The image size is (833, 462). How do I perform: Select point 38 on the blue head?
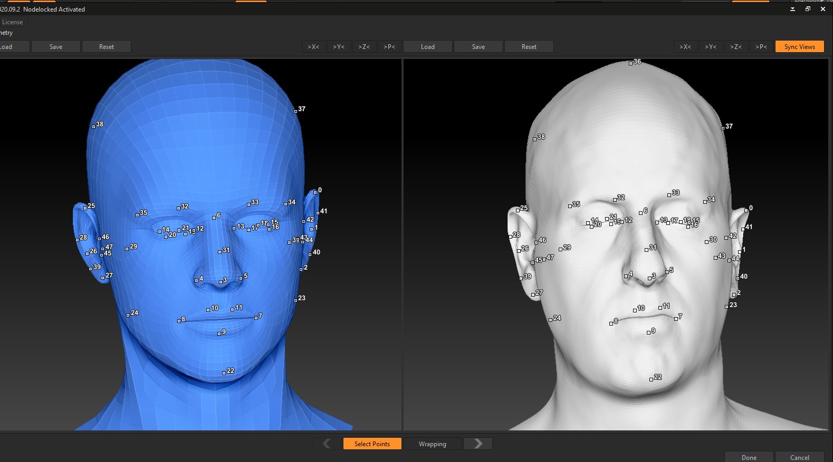point(94,126)
